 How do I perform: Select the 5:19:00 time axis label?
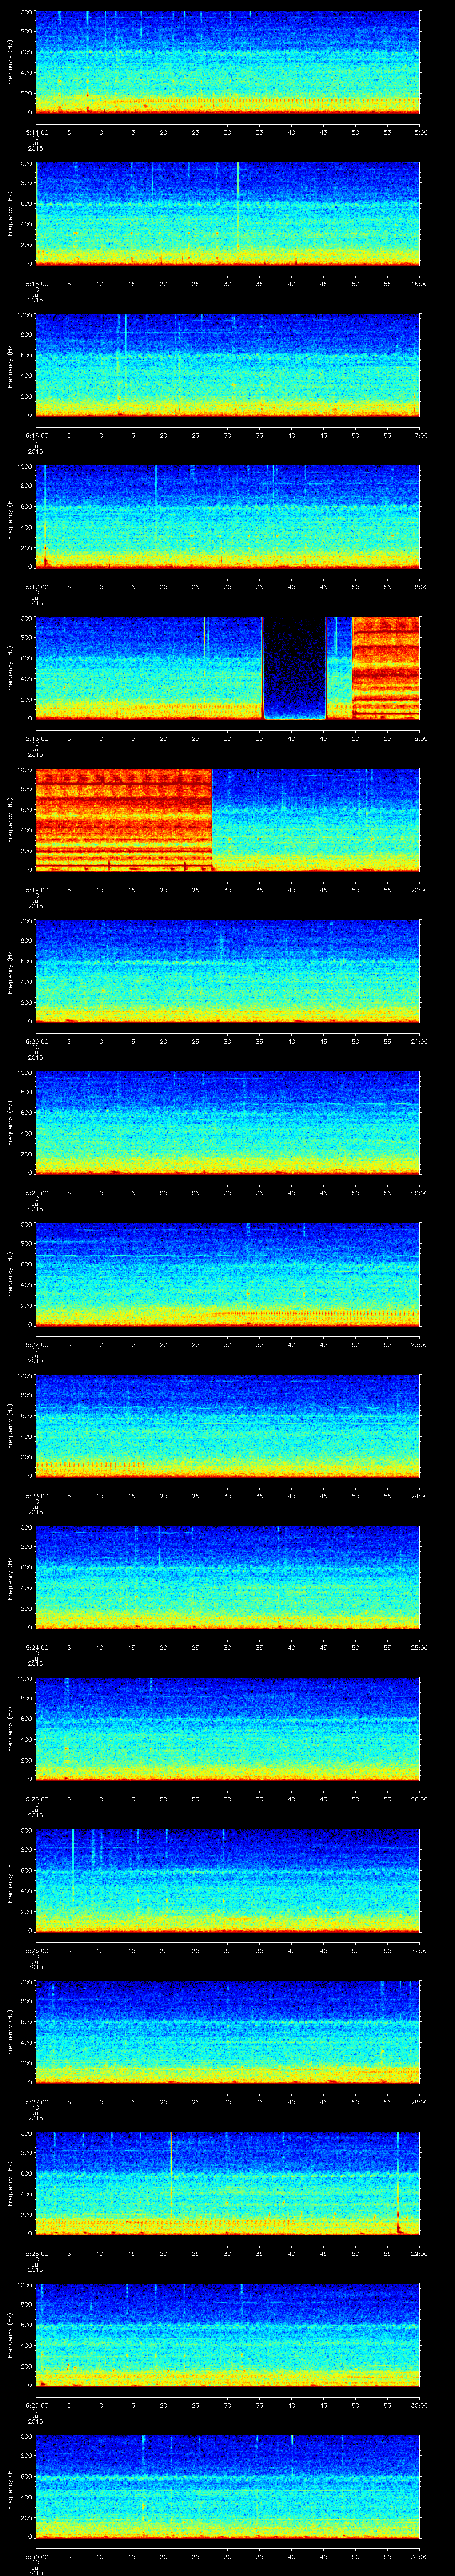point(36,890)
